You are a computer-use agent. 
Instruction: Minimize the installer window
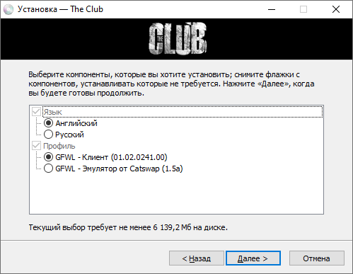pyautogui.click(x=272, y=9)
